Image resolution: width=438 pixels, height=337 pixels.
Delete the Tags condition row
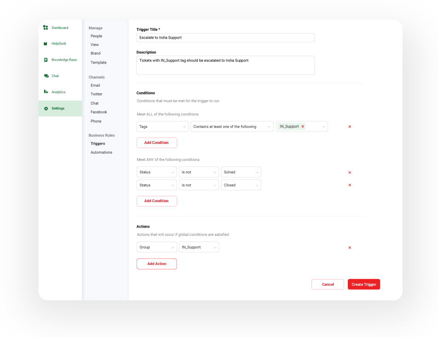tap(350, 126)
